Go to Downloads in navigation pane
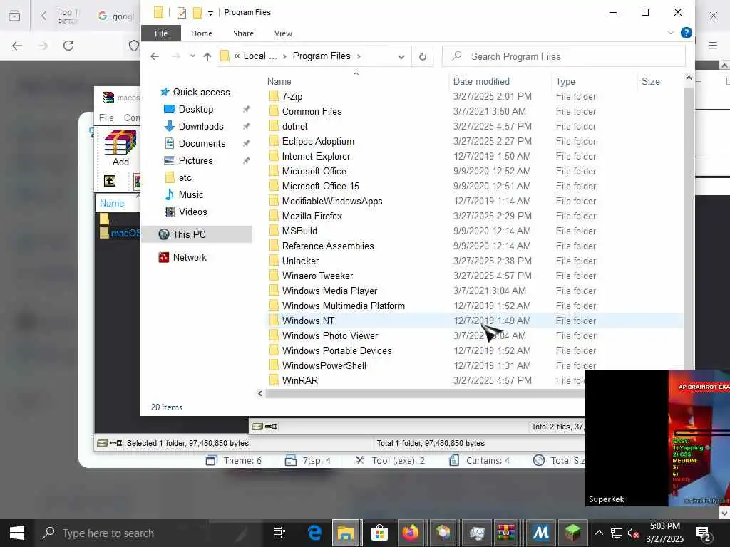The height and width of the screenshot is (547, 730). coord(200,126)
